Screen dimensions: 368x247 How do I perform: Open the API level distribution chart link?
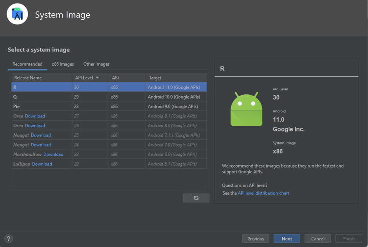[263, 193]
